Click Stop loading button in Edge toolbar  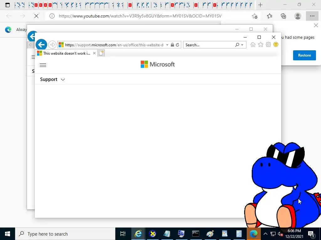click(36, 16)
